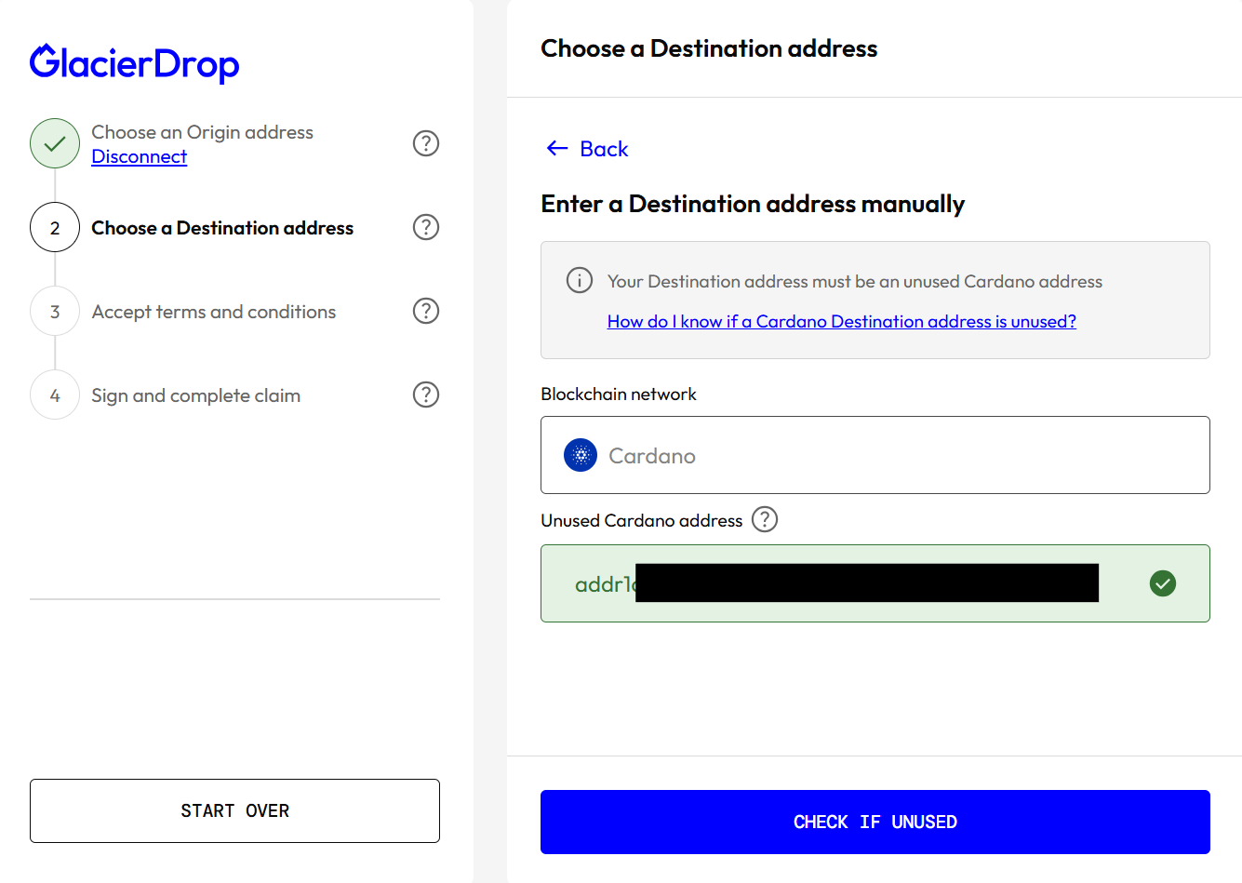Open help icon beside Choose a Destination address step
Viewport: 1242px width, 883px height.
(x=426, y=227)
